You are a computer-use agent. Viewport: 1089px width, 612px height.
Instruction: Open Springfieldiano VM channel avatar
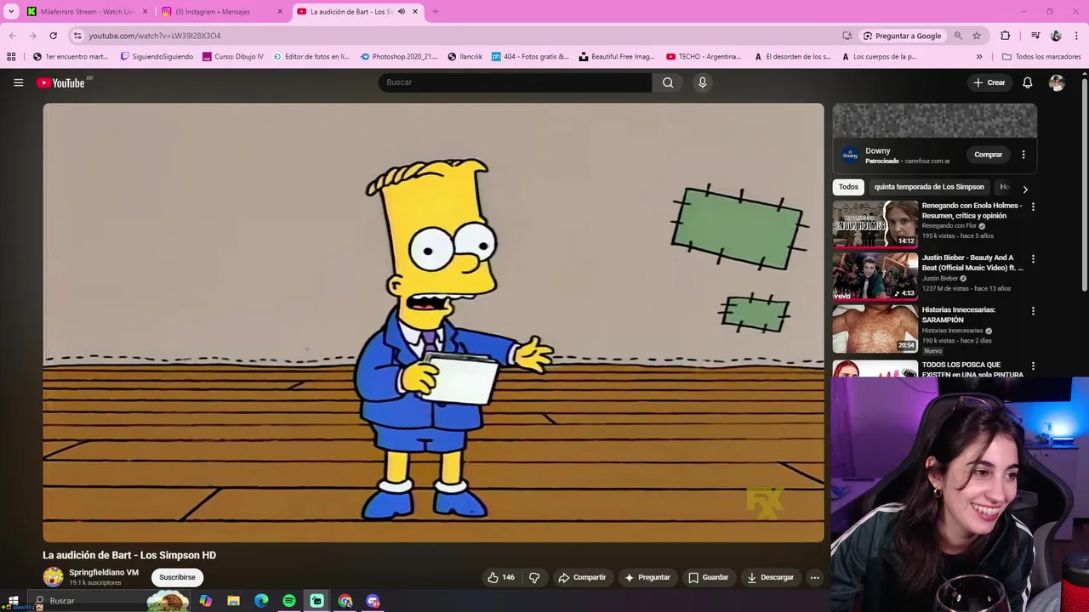pyautogui.click(x=53, y=577)
